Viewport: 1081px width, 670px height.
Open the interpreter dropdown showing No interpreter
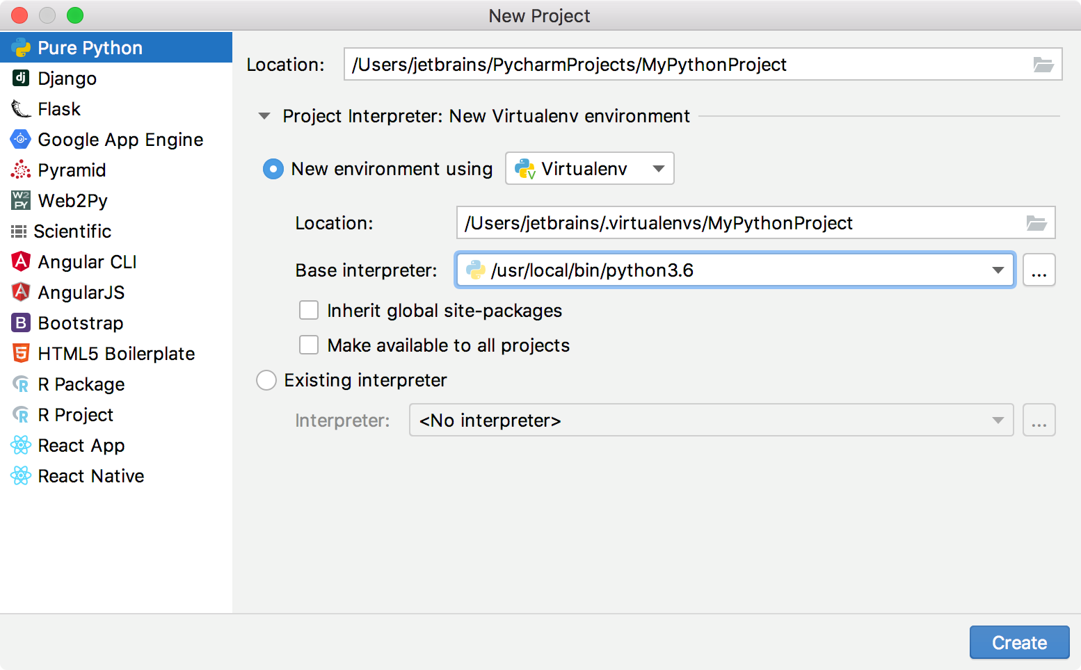click(x=998, y=420)
